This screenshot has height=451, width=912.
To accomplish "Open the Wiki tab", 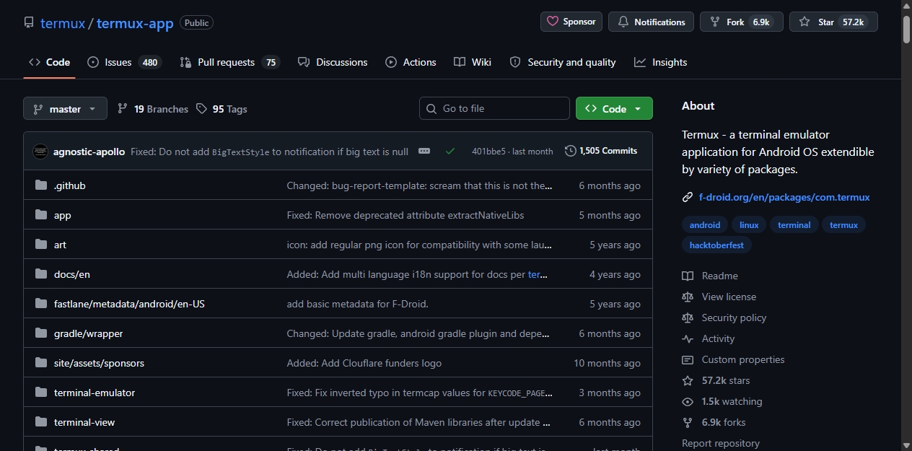I will point(473,62).
